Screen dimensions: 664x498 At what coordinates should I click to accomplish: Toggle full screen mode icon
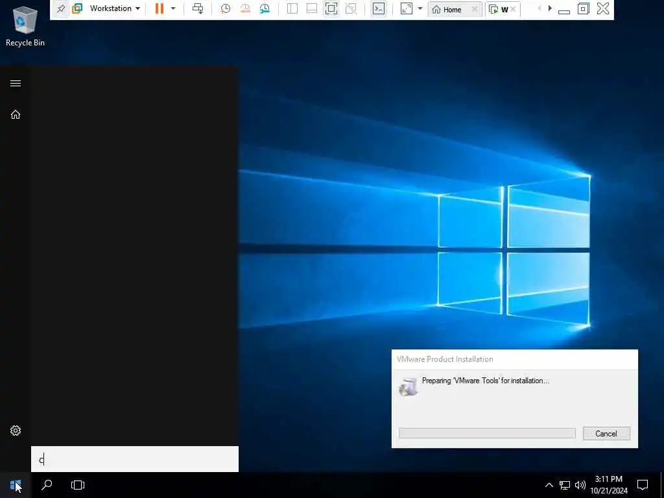331,8
